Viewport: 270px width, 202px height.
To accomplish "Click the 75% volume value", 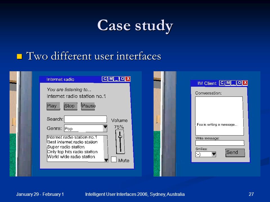I will (x=119, y=127).
